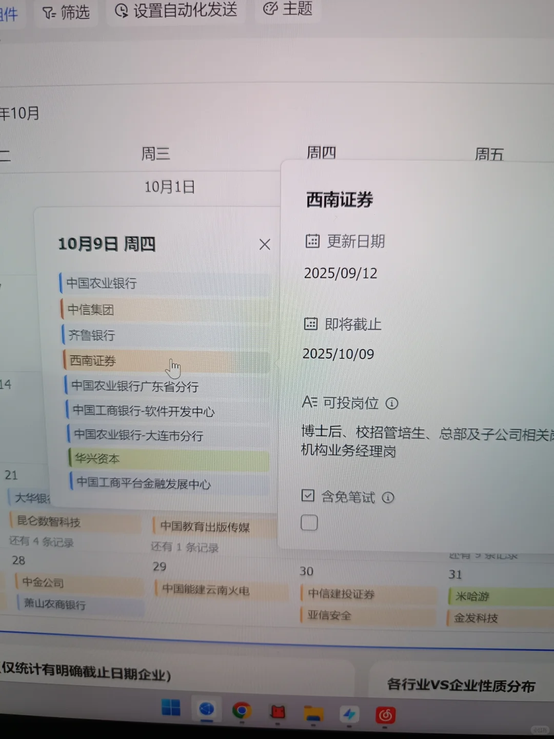Select 中国农业银行 record in popup list
Viewport: 554px width, 739px height.
[x=165, y=283]
